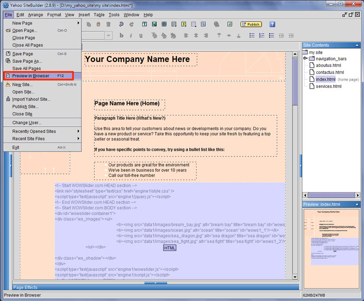The width and height of the screenshot is (364, 301).
Task: Click the Add-Ons icon in toolbar
Action: click(203, 25)
